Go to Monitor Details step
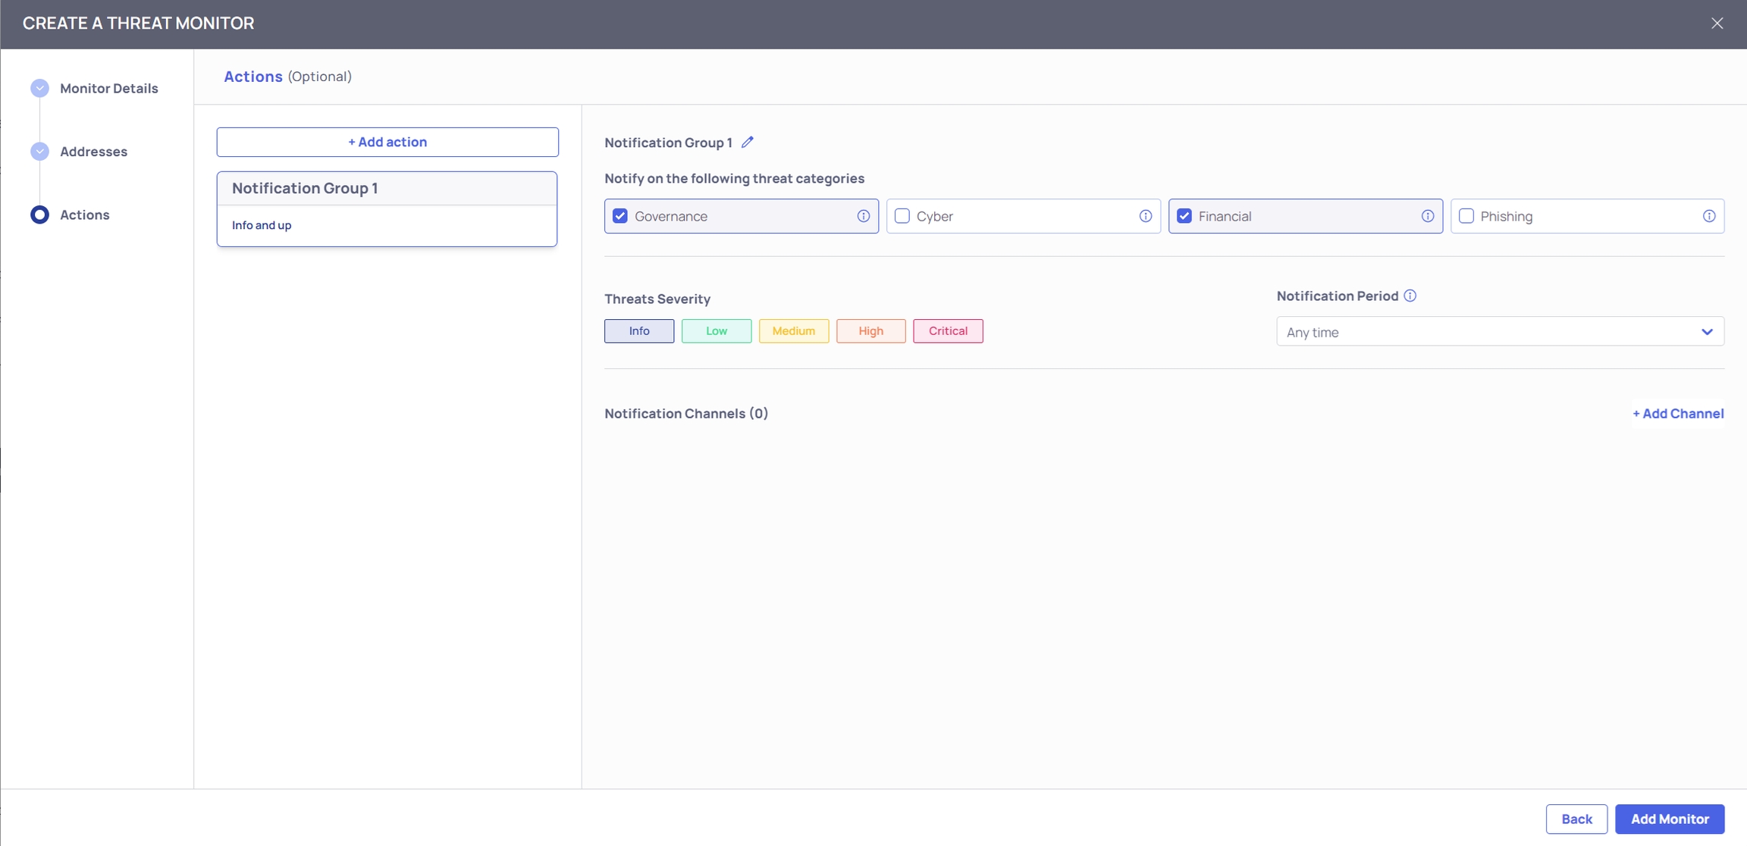This screenshot has width=1747, height=846. click(108, 88)
